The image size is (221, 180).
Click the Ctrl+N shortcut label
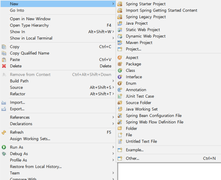(209, 159)
